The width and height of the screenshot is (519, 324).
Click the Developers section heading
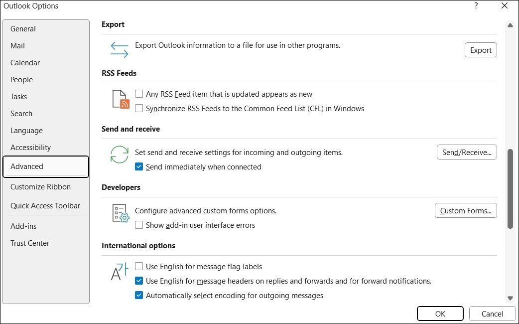coord(121,187)
